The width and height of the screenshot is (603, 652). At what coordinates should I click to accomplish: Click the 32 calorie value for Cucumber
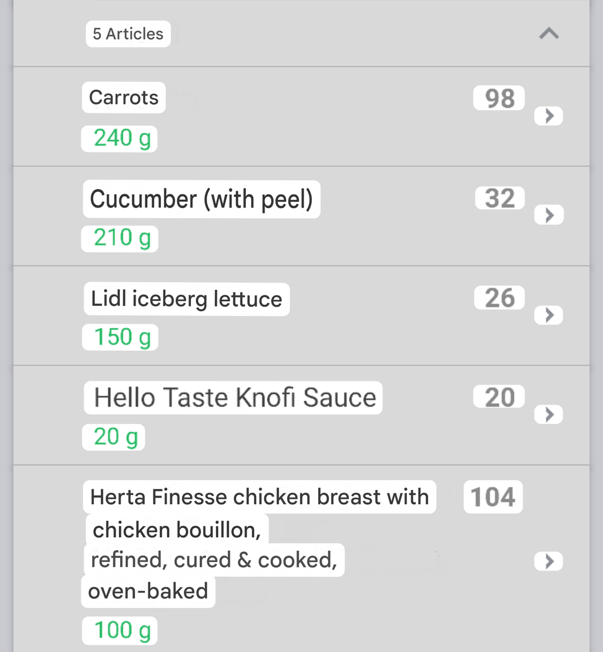(499, 198)
